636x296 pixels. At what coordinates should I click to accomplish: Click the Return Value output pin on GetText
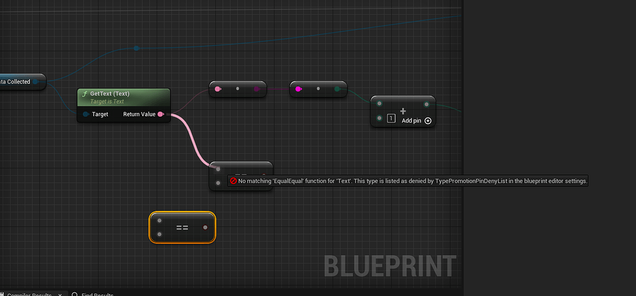pyautogui.click(x=160, y=114)
